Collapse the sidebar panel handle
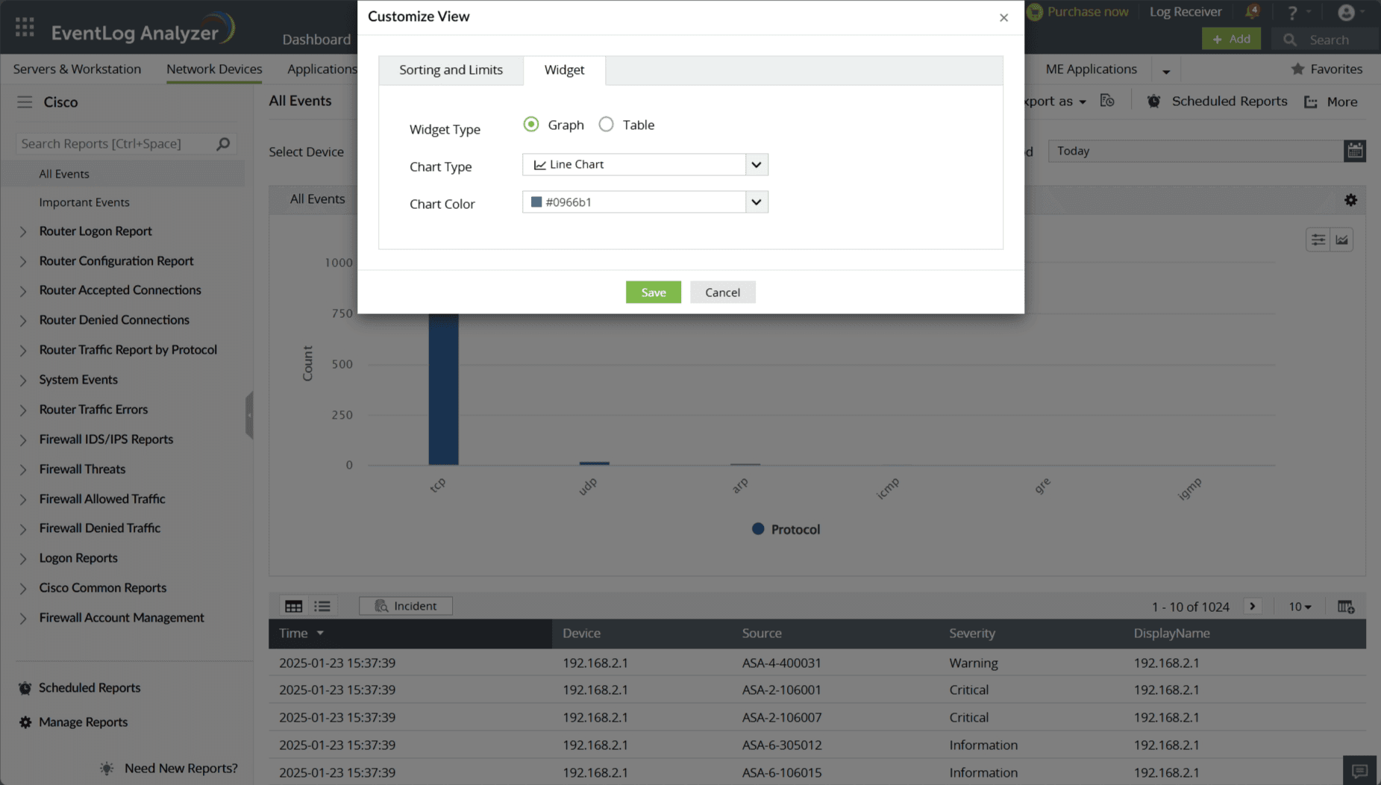Viewport: 1381px width, 785px height. coord(249,415)
